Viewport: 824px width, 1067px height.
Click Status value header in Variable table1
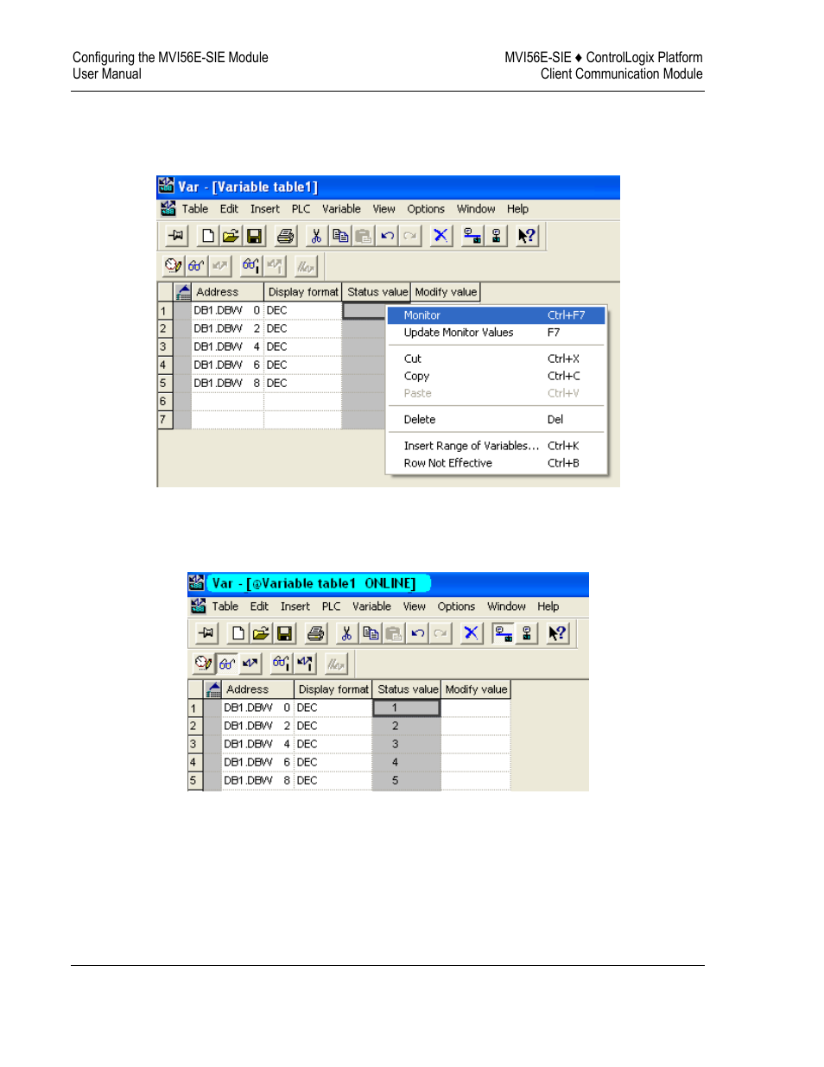[377, 292]
